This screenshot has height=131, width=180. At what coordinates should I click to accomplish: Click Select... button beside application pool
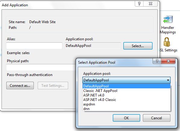point(138,46)
